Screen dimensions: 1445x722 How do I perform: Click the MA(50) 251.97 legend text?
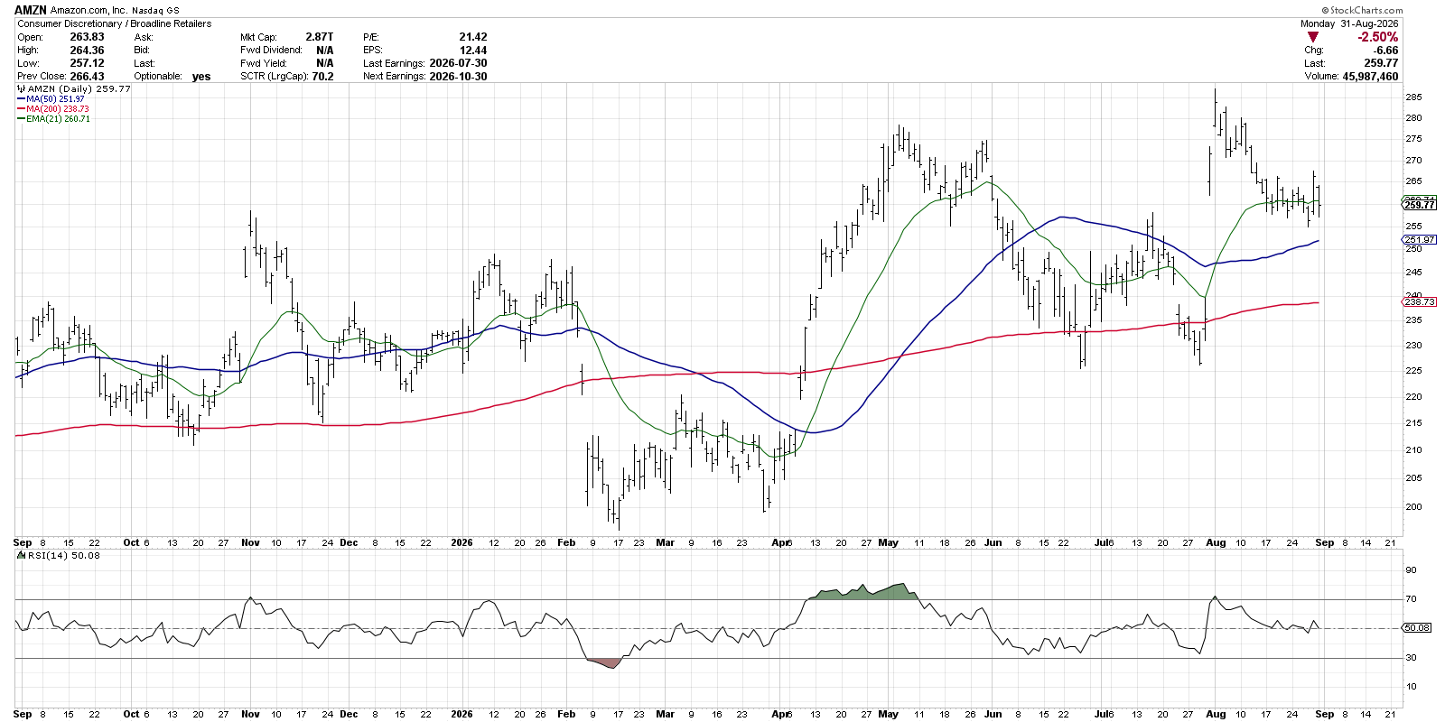[55, 99]
